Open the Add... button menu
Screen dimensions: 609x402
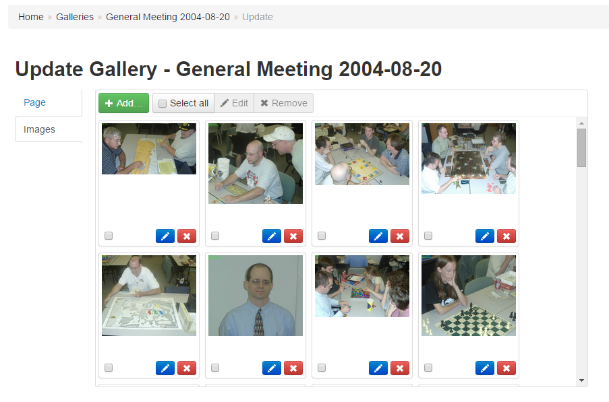[x=123, y=103]
